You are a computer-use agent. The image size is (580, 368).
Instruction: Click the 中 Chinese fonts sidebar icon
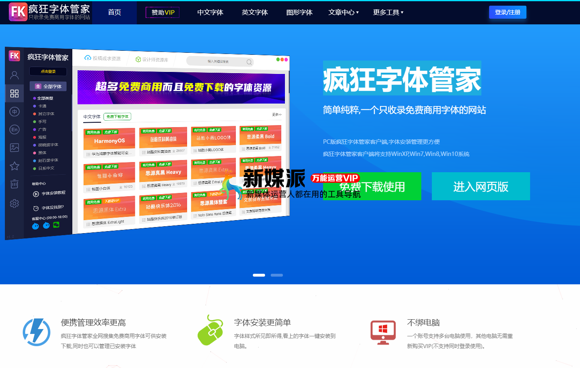(x=14, y=112)
